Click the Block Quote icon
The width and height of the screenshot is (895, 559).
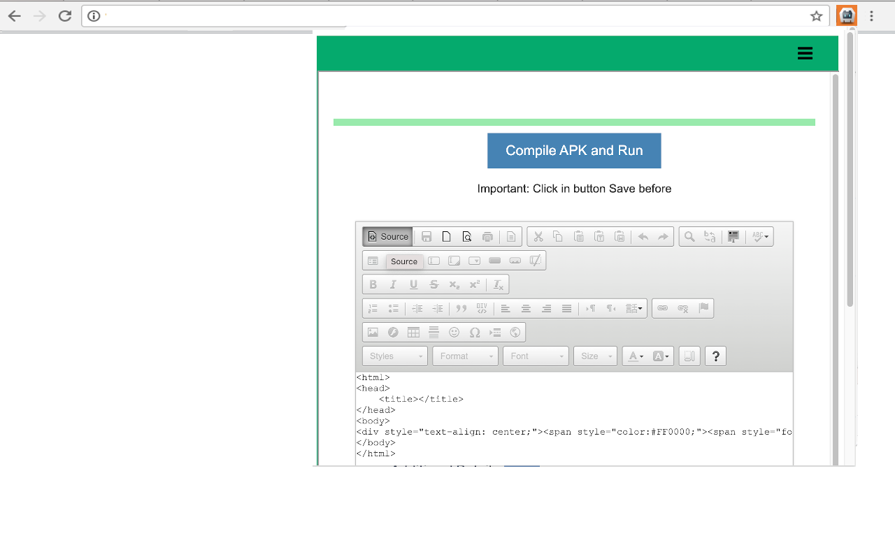coord(461,308)
